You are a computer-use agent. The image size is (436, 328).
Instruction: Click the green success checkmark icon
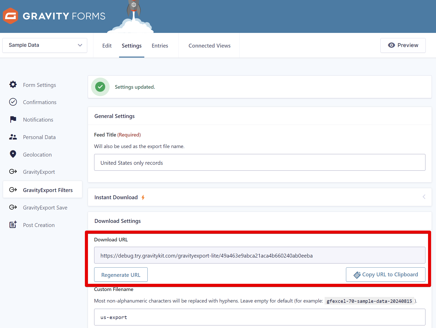(100, 87)
